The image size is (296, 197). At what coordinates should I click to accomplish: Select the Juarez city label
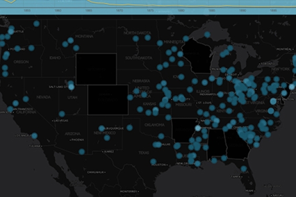tap(108, 152)
